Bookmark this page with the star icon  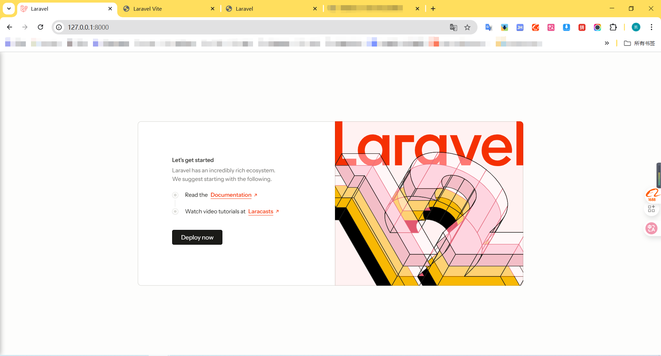pos(467,27)
